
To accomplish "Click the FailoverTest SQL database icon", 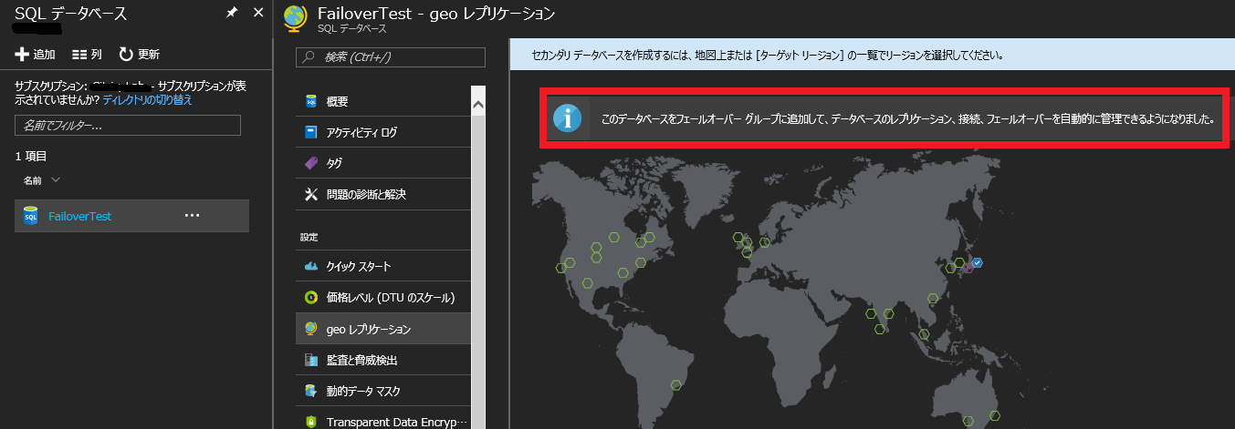I will tap(30, 216).
